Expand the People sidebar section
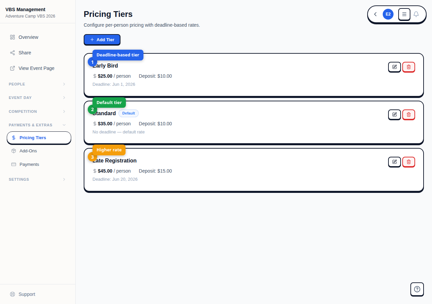The image size is (432, 304). tap(37, 84)
